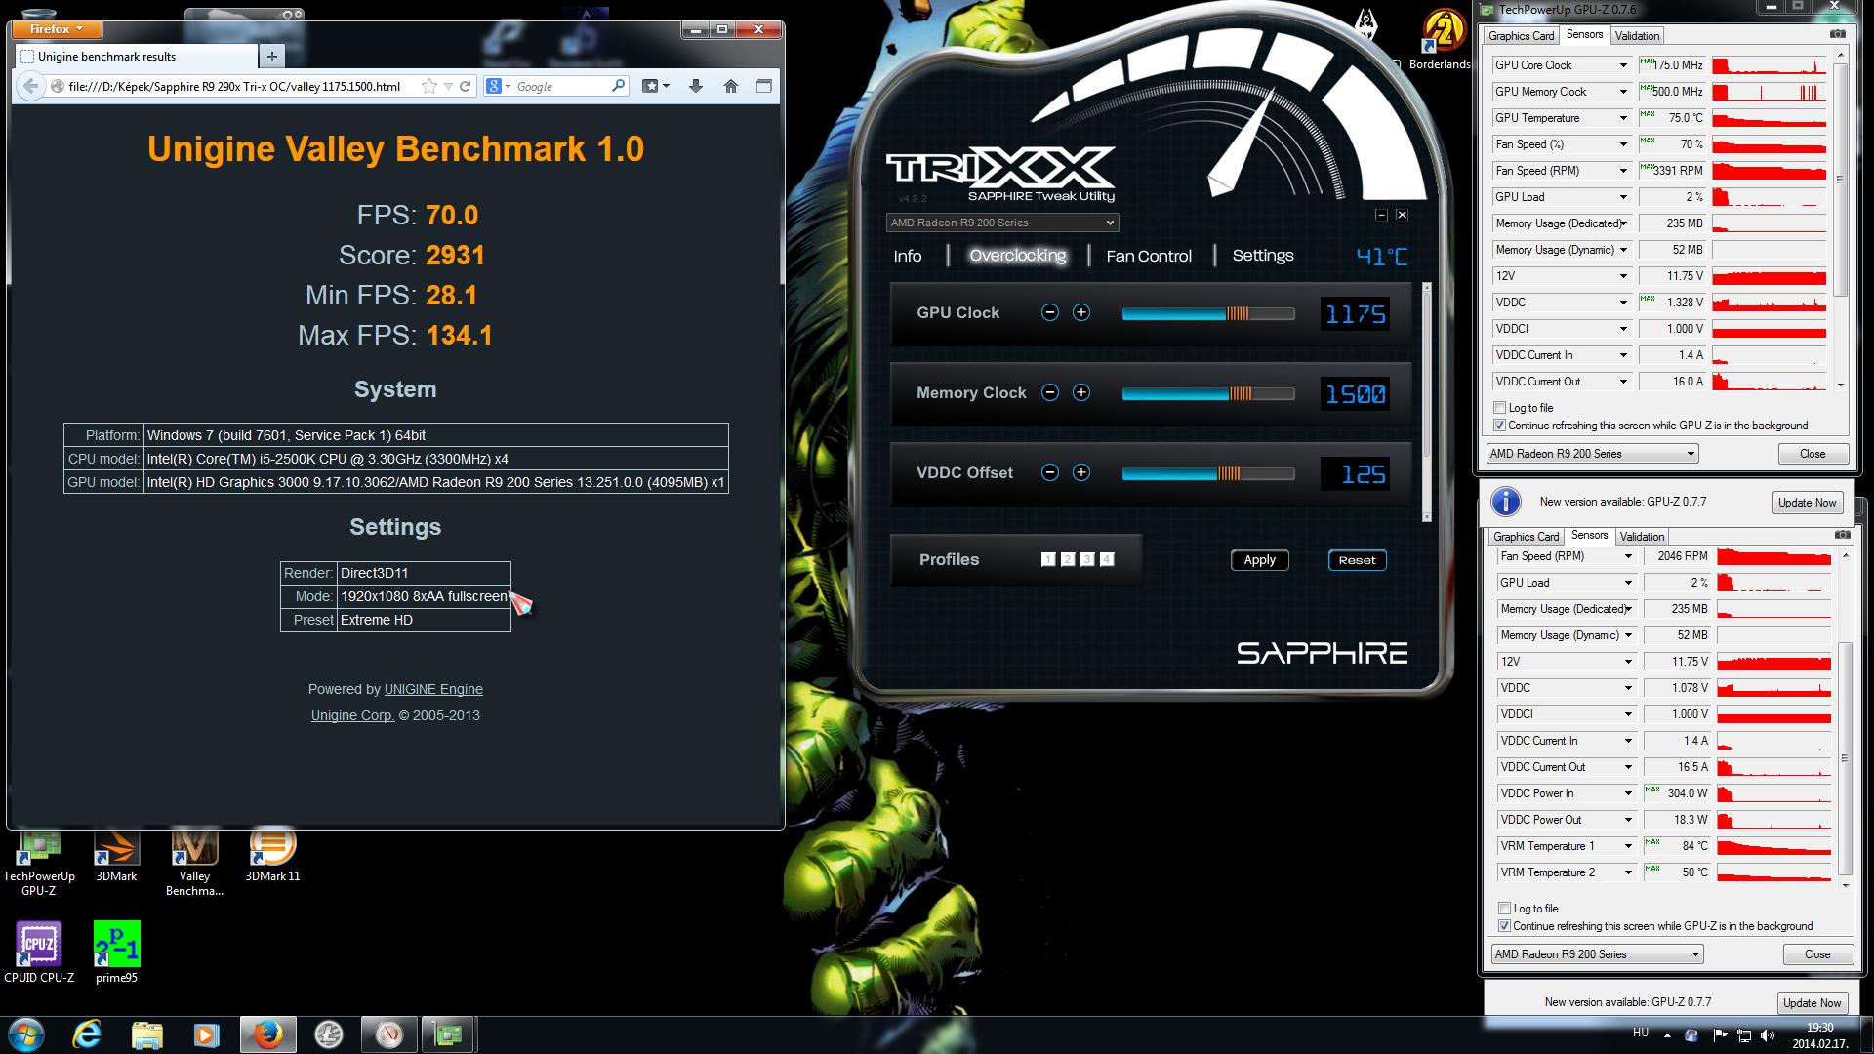
Task: Open Graphics Card tab in upper GPU-Z
Action: point(1522,36)
